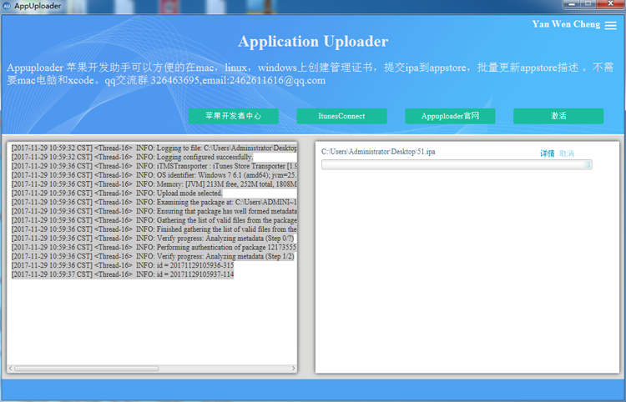Select log line 'Logging configured successfully.'

[132, 157]
